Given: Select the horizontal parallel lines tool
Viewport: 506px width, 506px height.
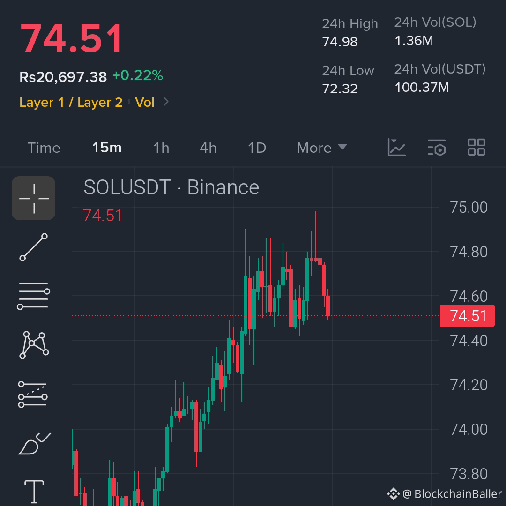Looking at the screenshot, I should 34,296.
